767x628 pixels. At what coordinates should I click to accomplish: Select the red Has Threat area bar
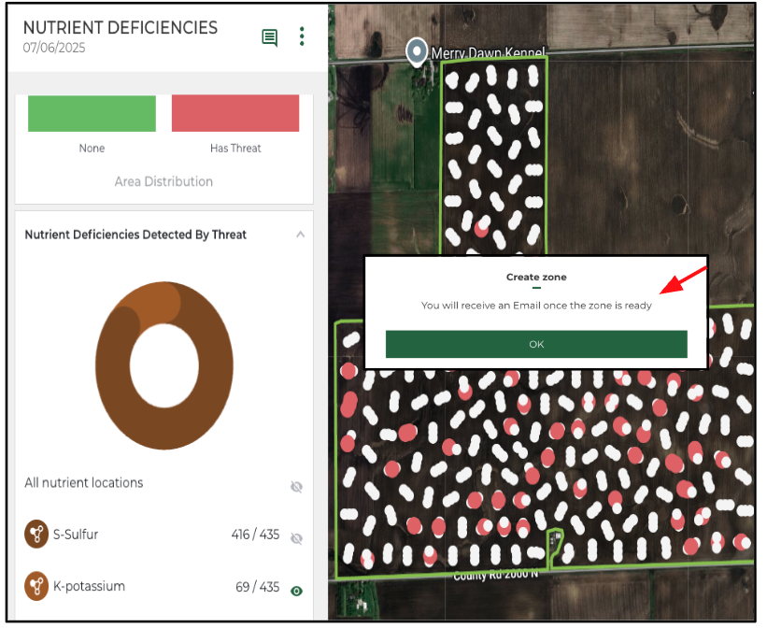[x=235, y=113]
